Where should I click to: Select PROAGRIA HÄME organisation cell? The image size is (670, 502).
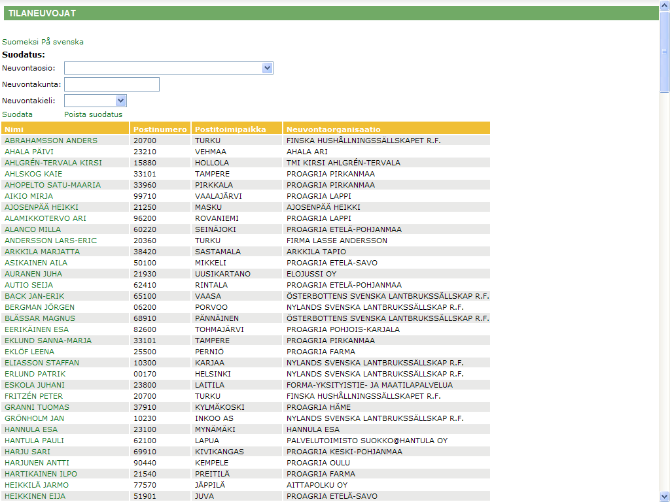pyautogui.click(x=387, y=407)
